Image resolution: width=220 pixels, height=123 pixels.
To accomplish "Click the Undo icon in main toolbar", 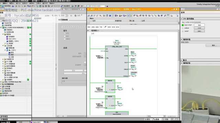I will point(28,6).
